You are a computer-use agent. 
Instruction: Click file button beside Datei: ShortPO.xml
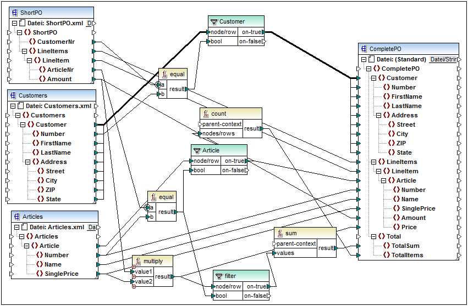point(91,23)
